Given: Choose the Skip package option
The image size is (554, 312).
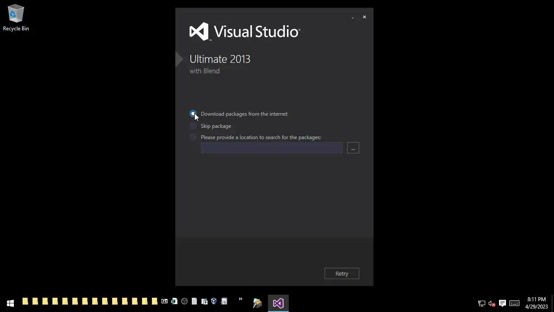Looking at the screenshot, I should (193, 126).
